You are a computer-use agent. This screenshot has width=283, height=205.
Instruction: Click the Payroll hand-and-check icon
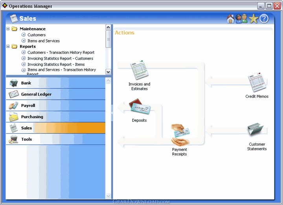[14, 106]
